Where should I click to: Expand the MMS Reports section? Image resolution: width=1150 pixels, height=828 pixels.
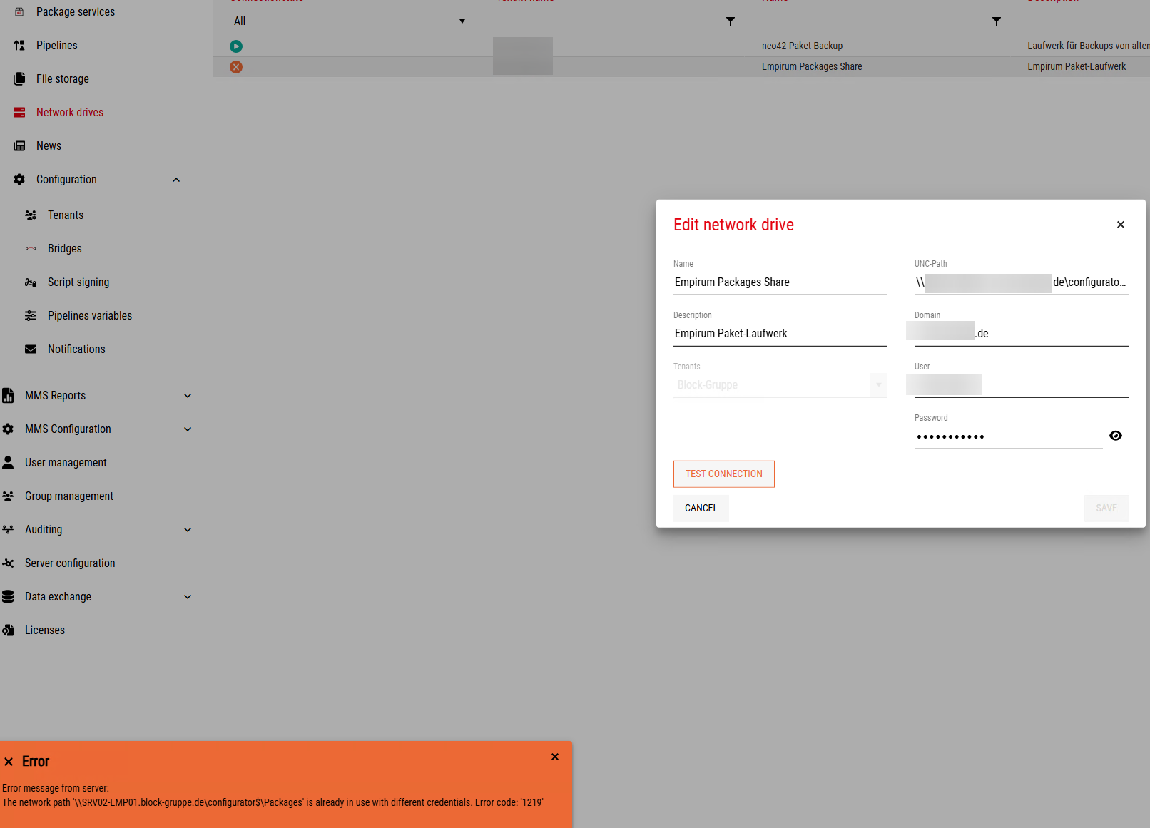click(188, 396)
